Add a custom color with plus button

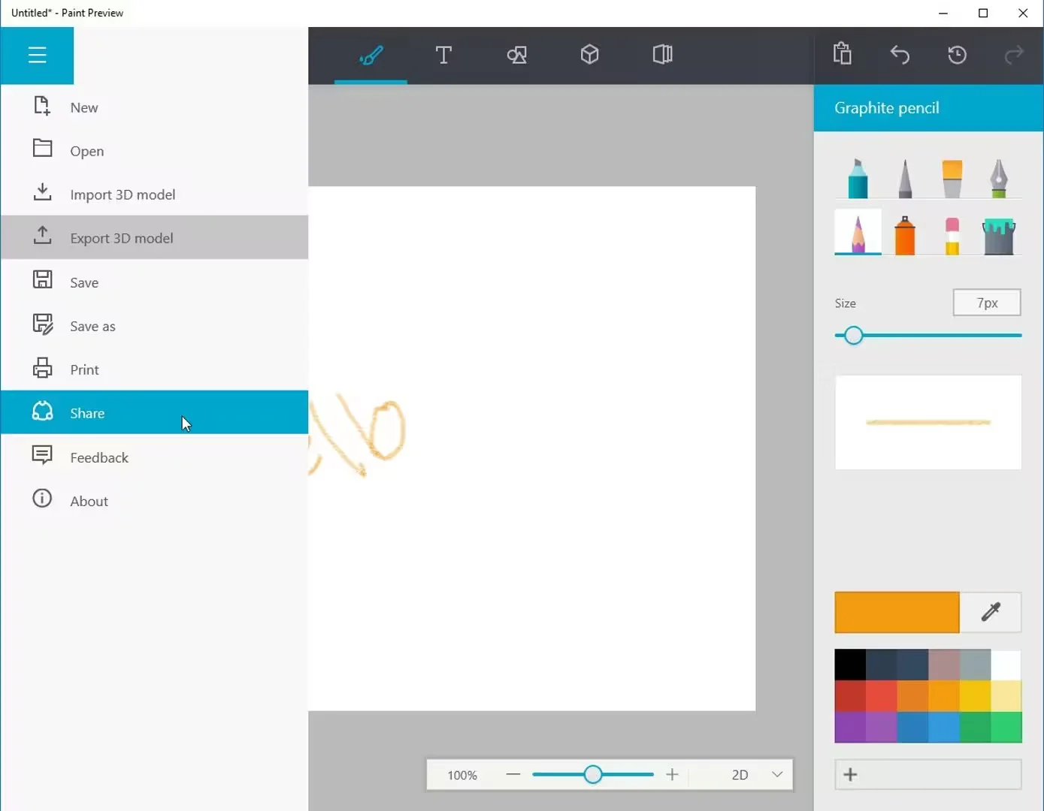coord(851,774)
